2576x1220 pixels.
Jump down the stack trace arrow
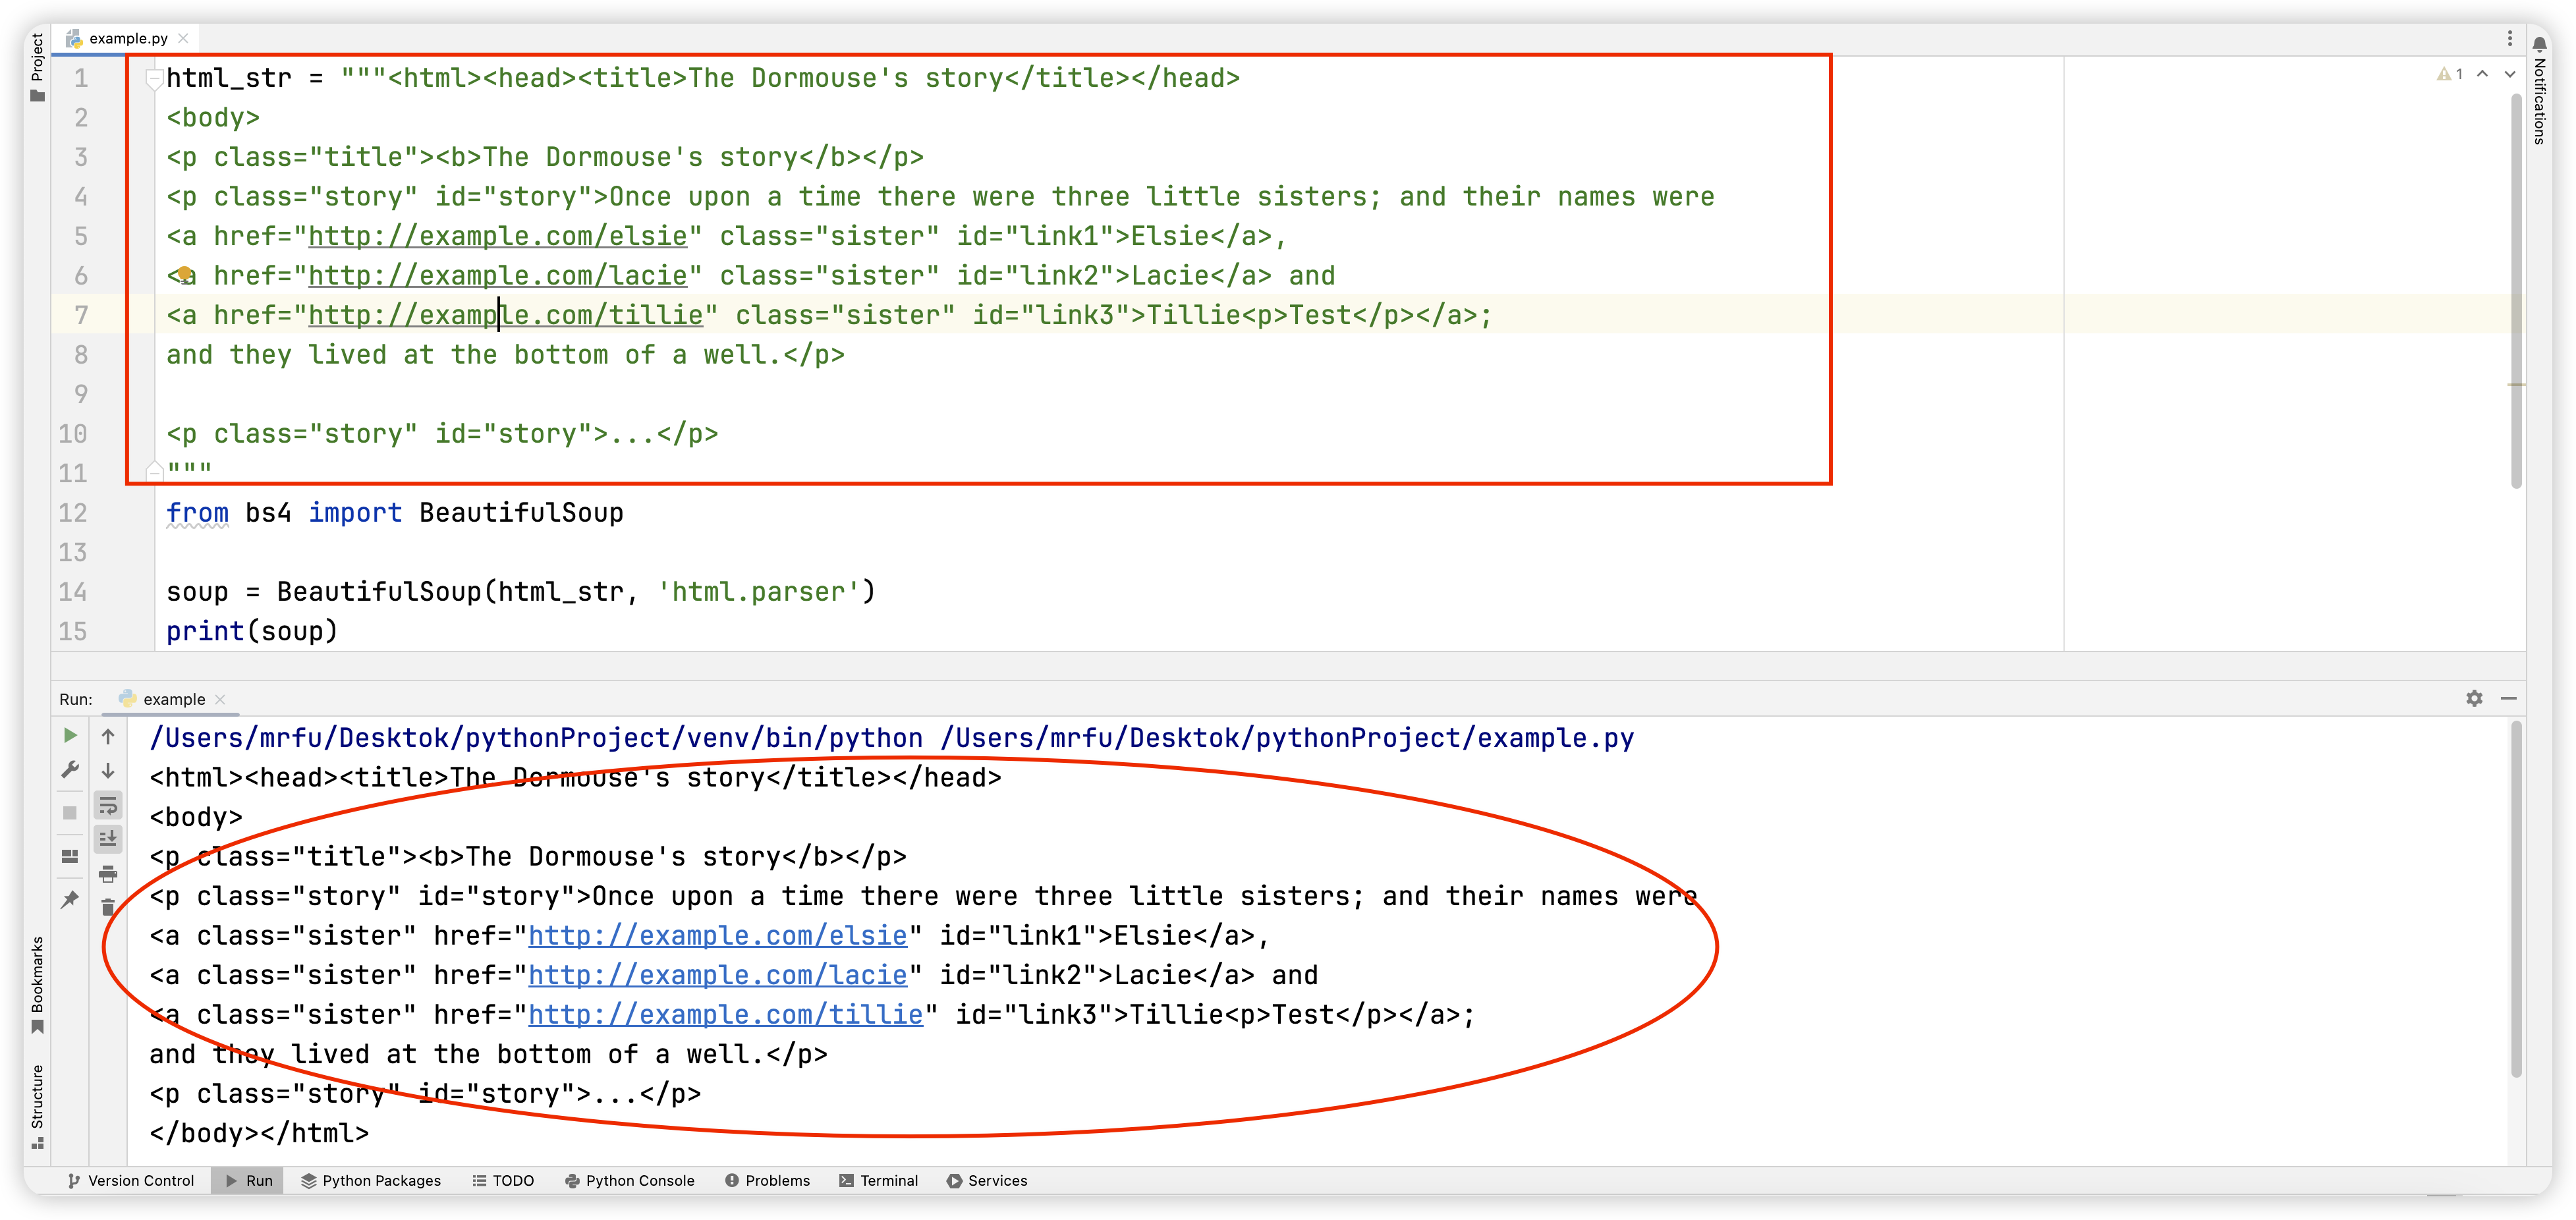[x=108, y=770]
